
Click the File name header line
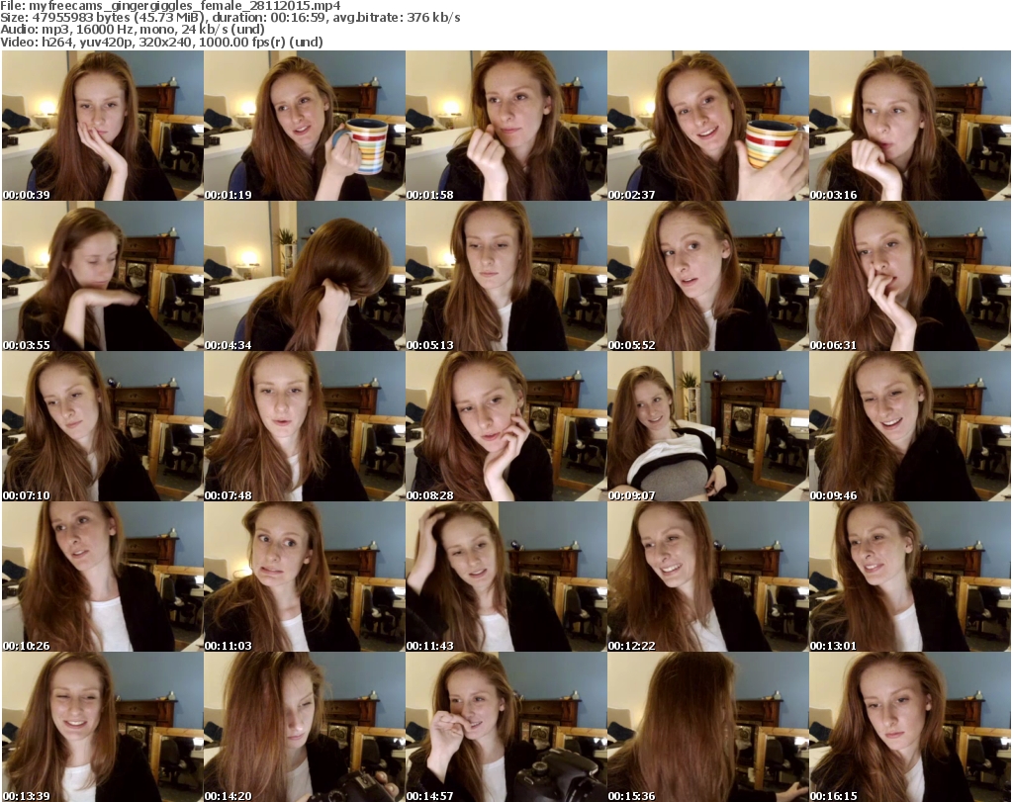click(170, 6)
